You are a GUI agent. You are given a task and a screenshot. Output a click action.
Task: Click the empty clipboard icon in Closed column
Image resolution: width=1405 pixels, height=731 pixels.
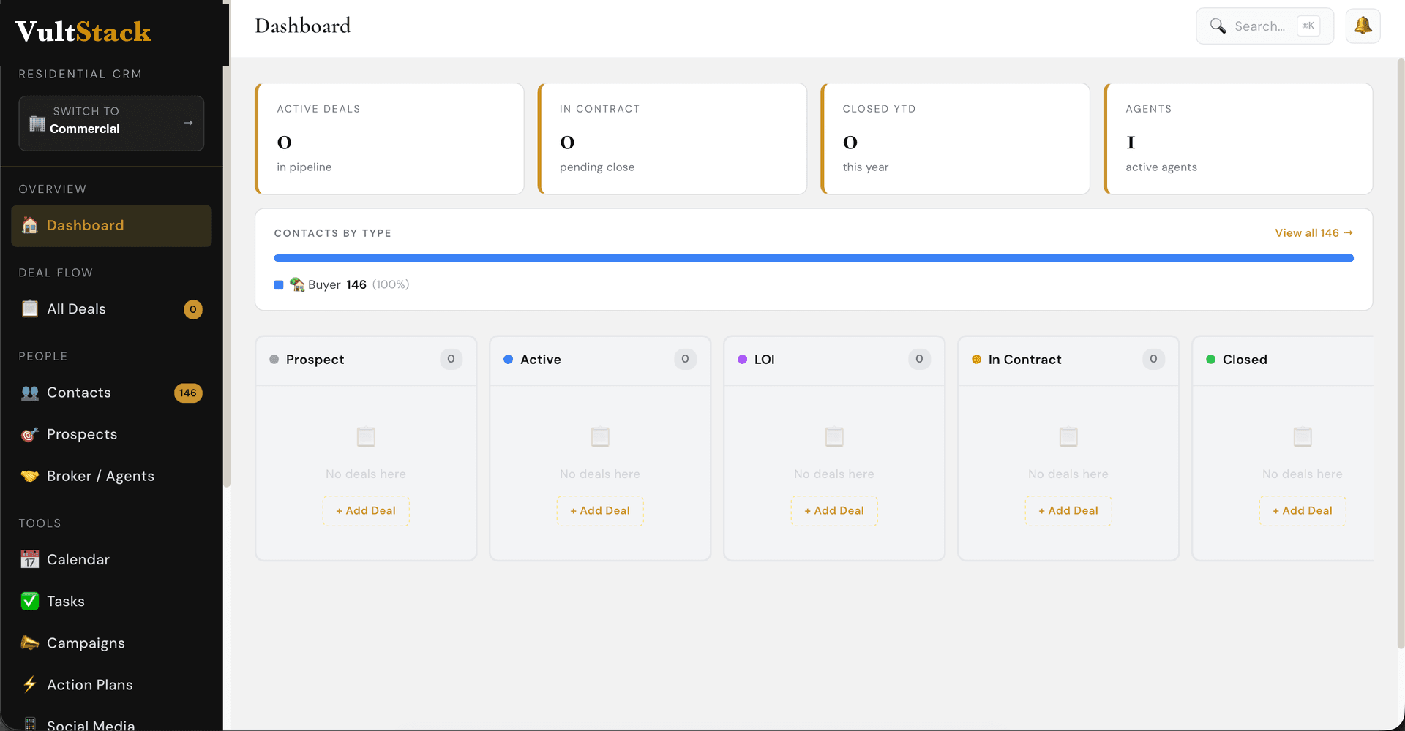[x=1303, y=437]
